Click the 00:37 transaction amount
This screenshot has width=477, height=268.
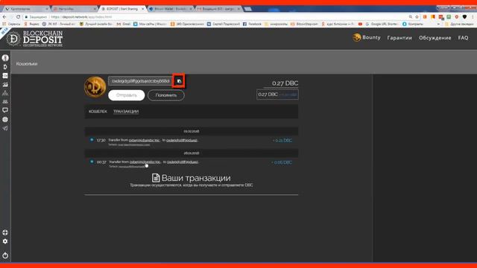pos(282,162)
